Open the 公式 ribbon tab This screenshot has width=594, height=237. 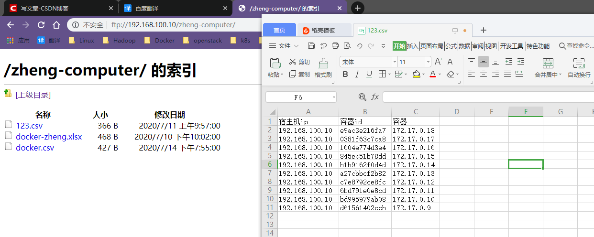451,46
